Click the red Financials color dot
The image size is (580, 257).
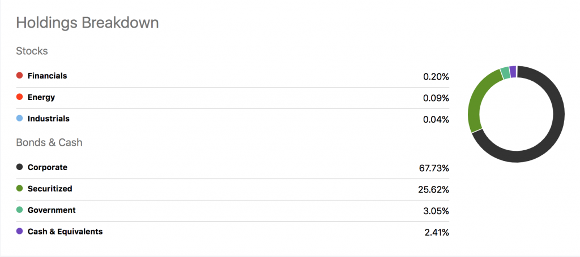tap(20, 76)
